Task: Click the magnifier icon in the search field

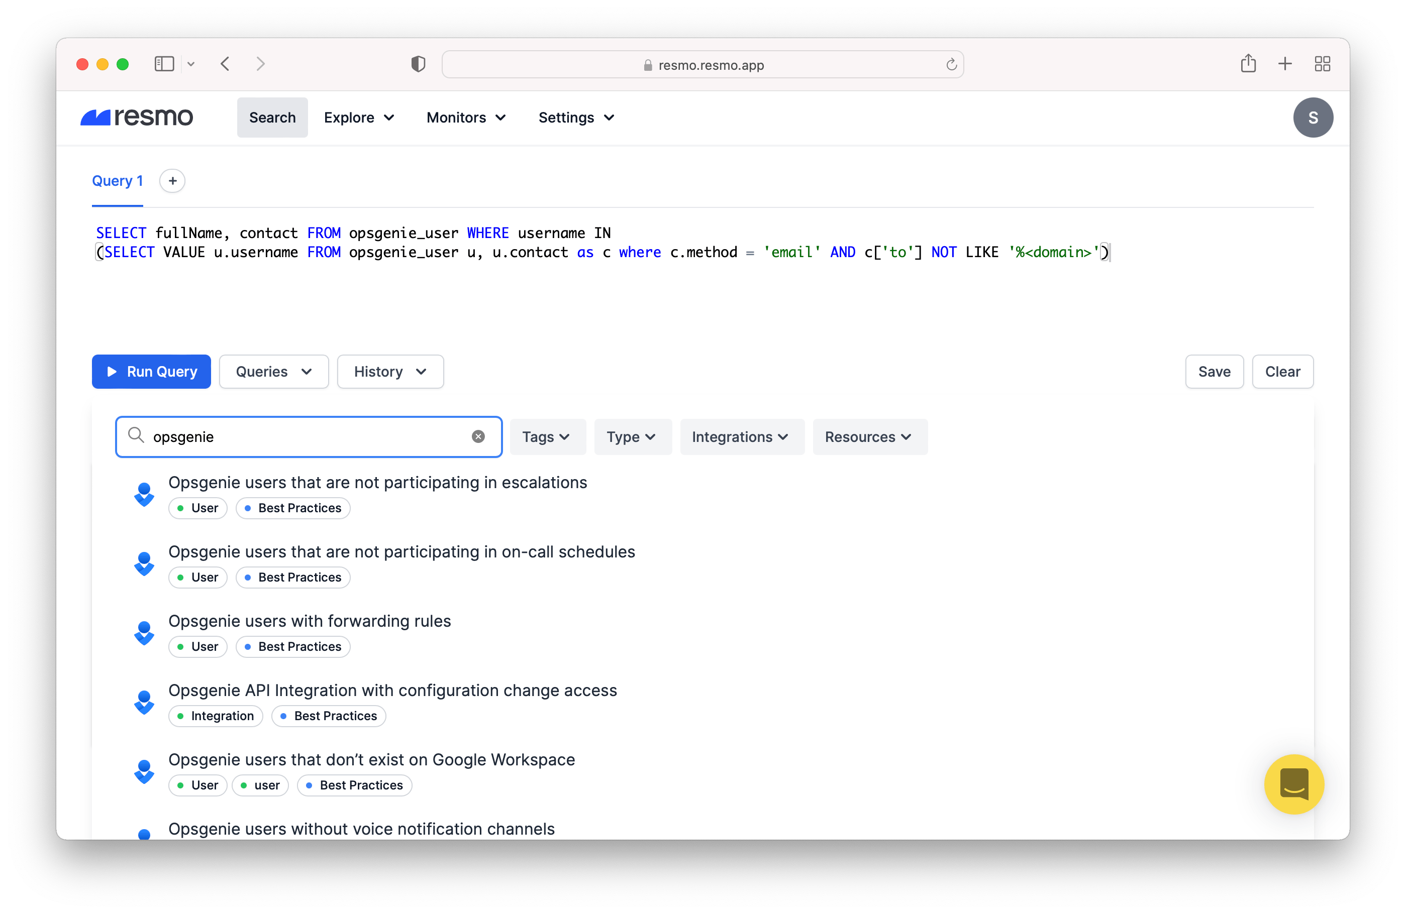Action: pos(136,435)
